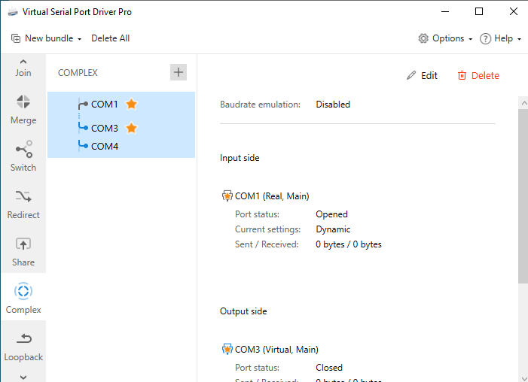This screenshot has height=382, width=528.
Task: Select the Share sidebar icon
Action: point(23,244)
